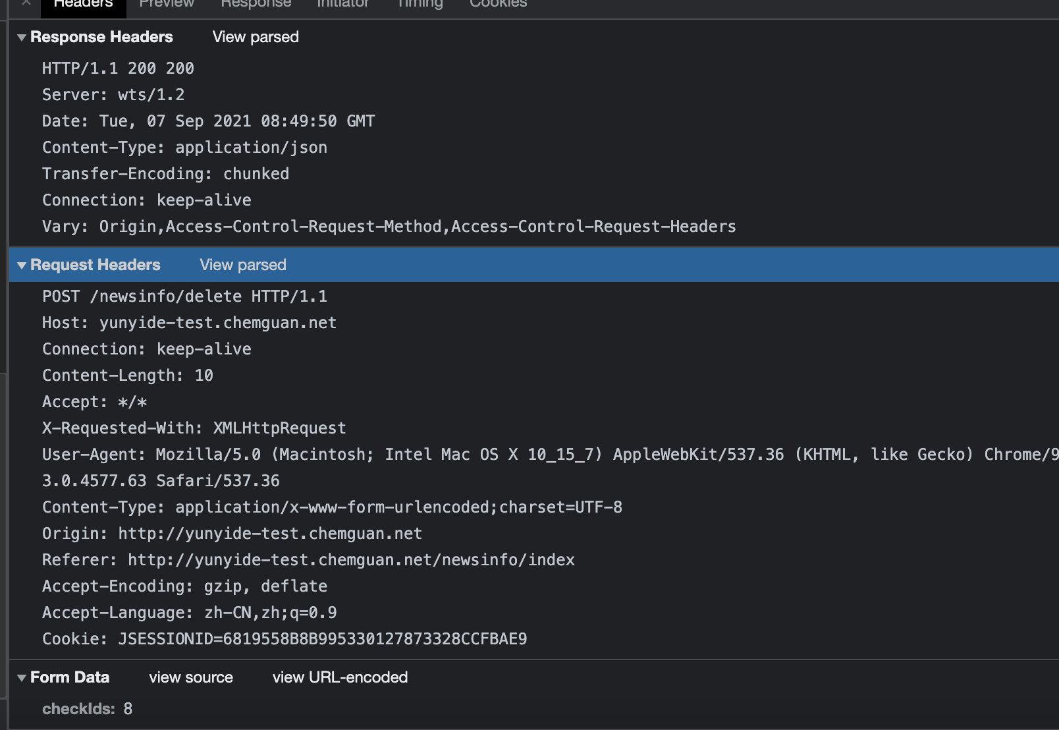Click the Headers tab
Viewport: 1059px width, 730px height.
83,4
